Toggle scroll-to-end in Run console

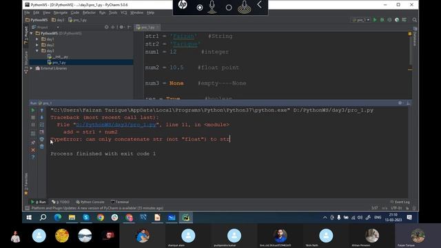pyautogui.click(x=41, y=132)
